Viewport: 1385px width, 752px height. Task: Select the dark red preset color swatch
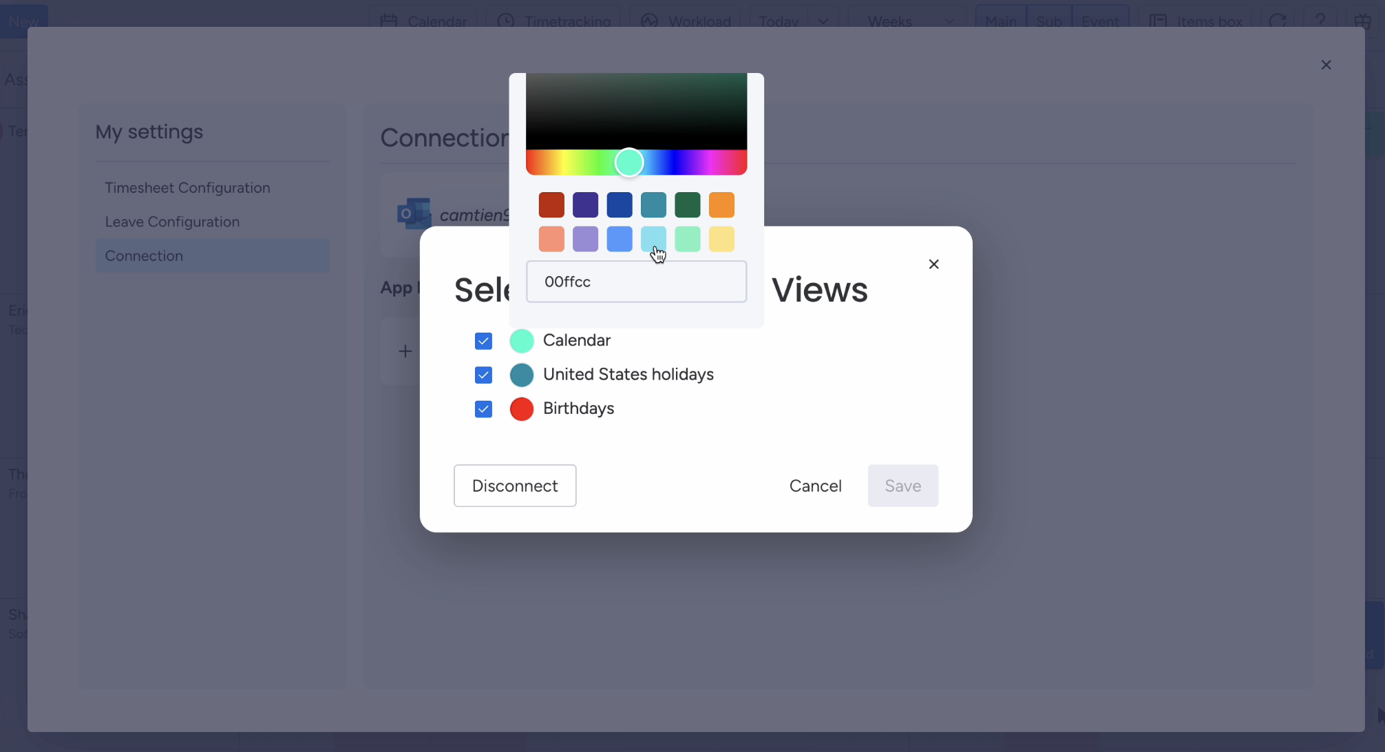tap(551, 205)
